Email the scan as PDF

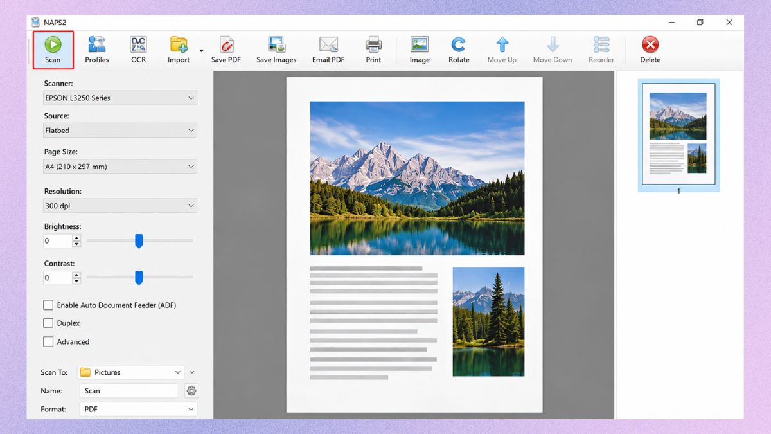pos(328,50)
